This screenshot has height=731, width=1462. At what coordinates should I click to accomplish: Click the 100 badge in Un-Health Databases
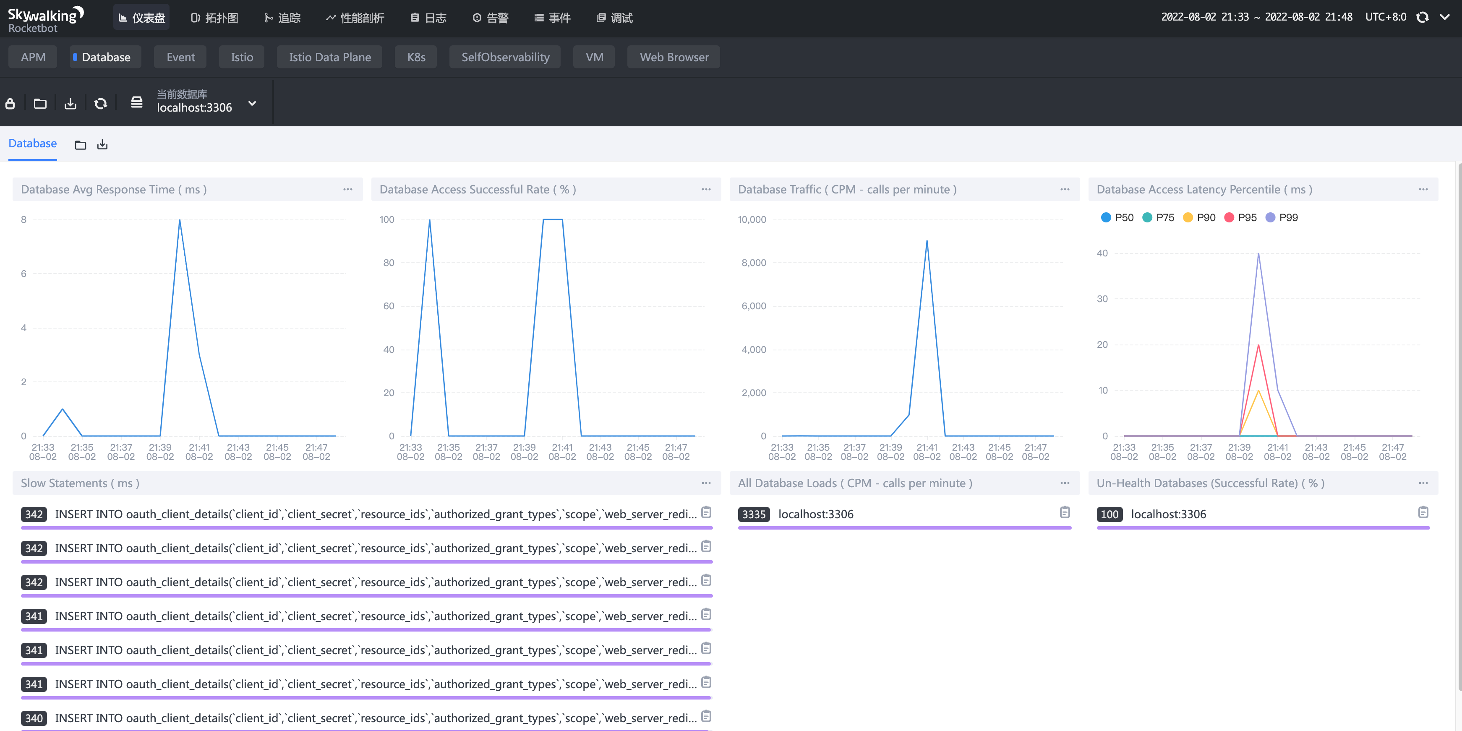click(x=1110, y=514)
